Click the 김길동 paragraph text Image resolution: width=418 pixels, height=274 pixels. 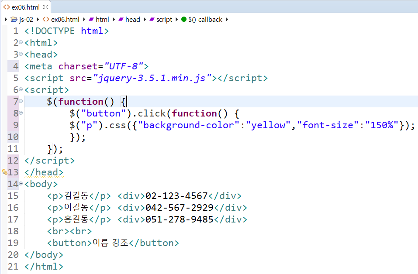tap(76, 196)
